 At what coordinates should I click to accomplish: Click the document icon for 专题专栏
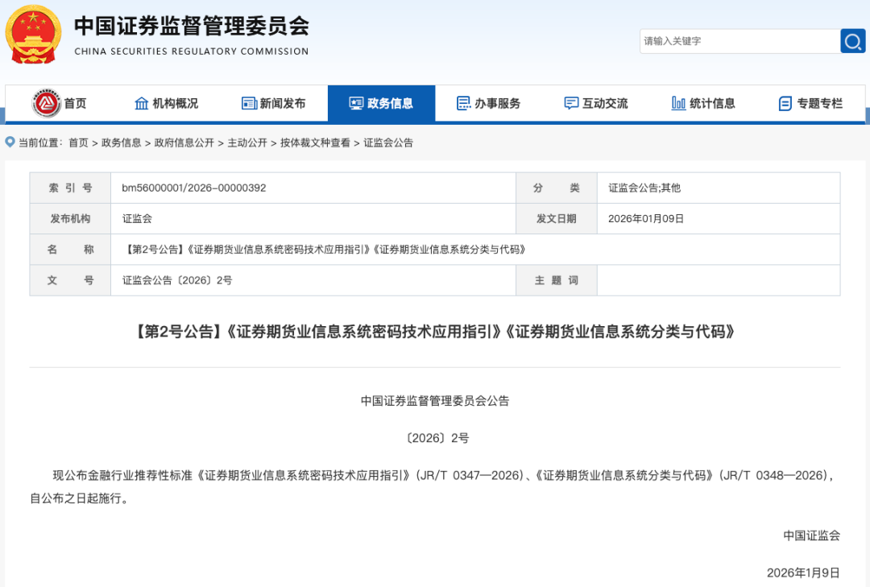pyautogui.click(x=785, y=103)
